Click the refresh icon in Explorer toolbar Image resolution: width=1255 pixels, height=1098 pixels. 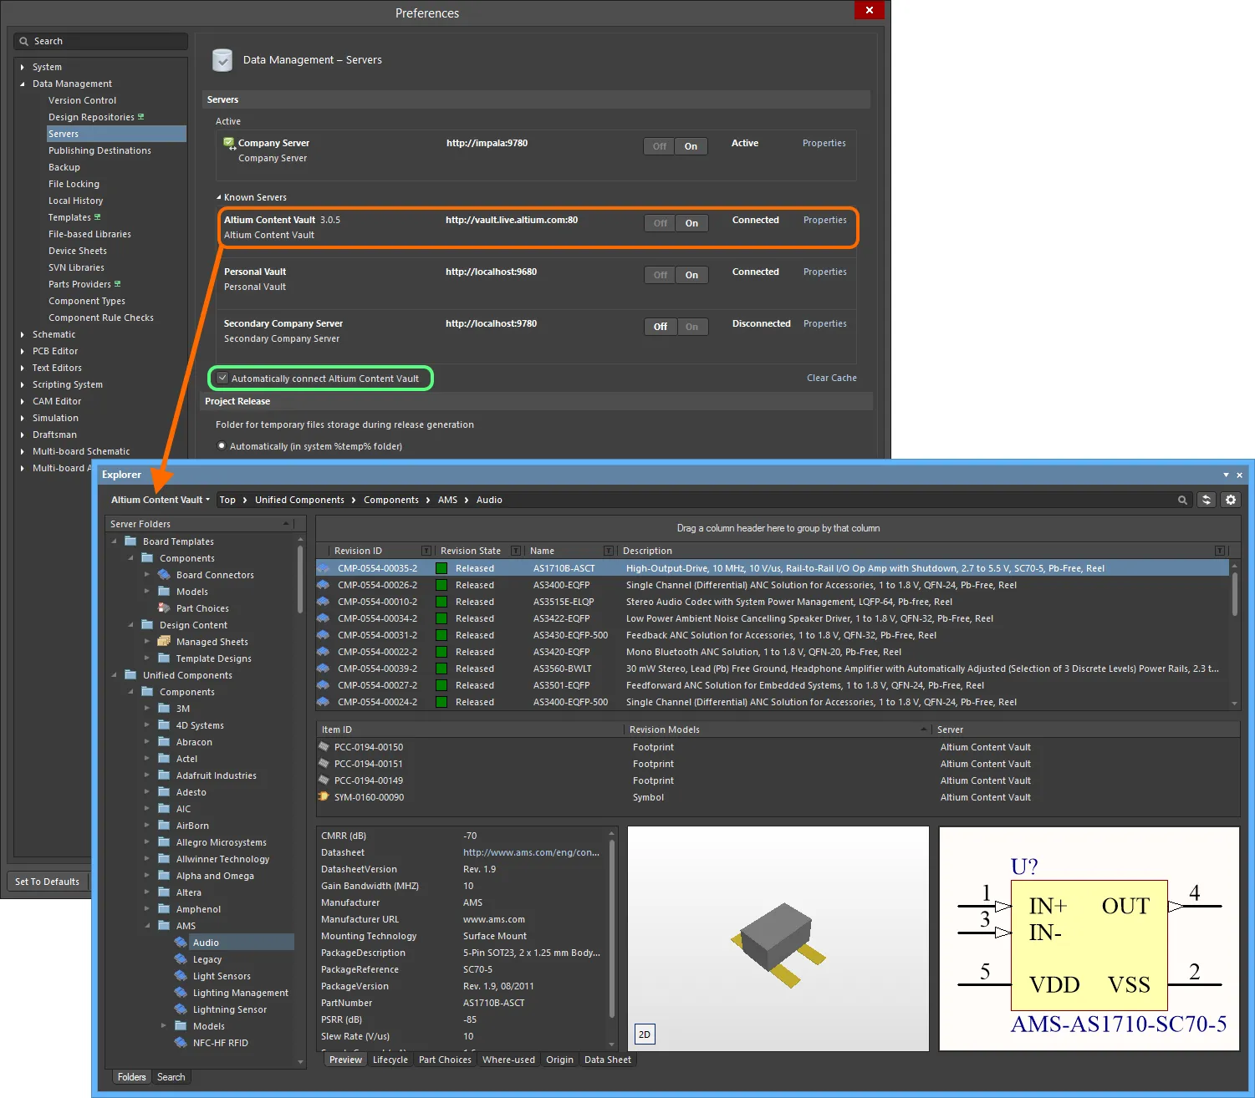[x=1206, y=500]
